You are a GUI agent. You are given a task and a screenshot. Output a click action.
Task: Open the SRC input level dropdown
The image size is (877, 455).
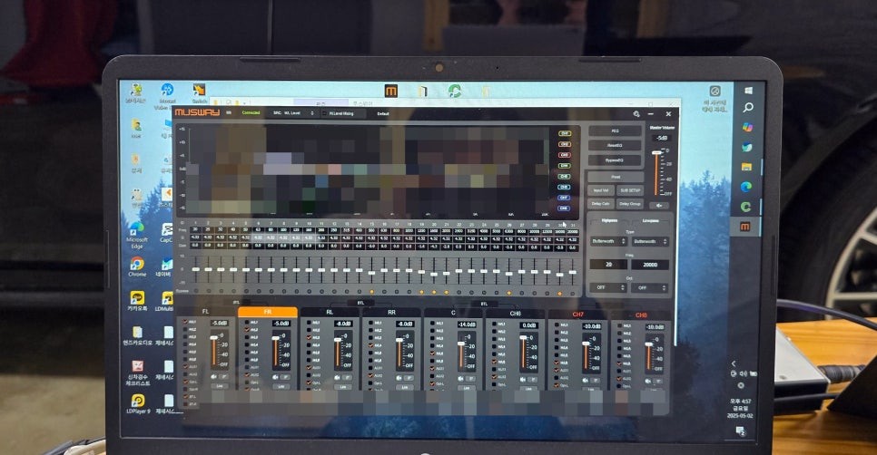coord(293,113)
